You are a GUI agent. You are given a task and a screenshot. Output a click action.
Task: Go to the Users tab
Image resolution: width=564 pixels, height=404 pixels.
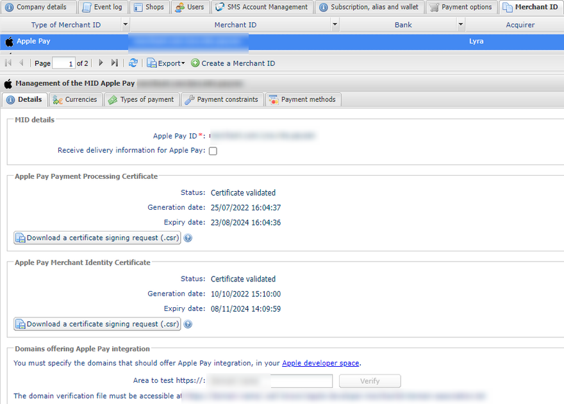(x=190, y=7)
